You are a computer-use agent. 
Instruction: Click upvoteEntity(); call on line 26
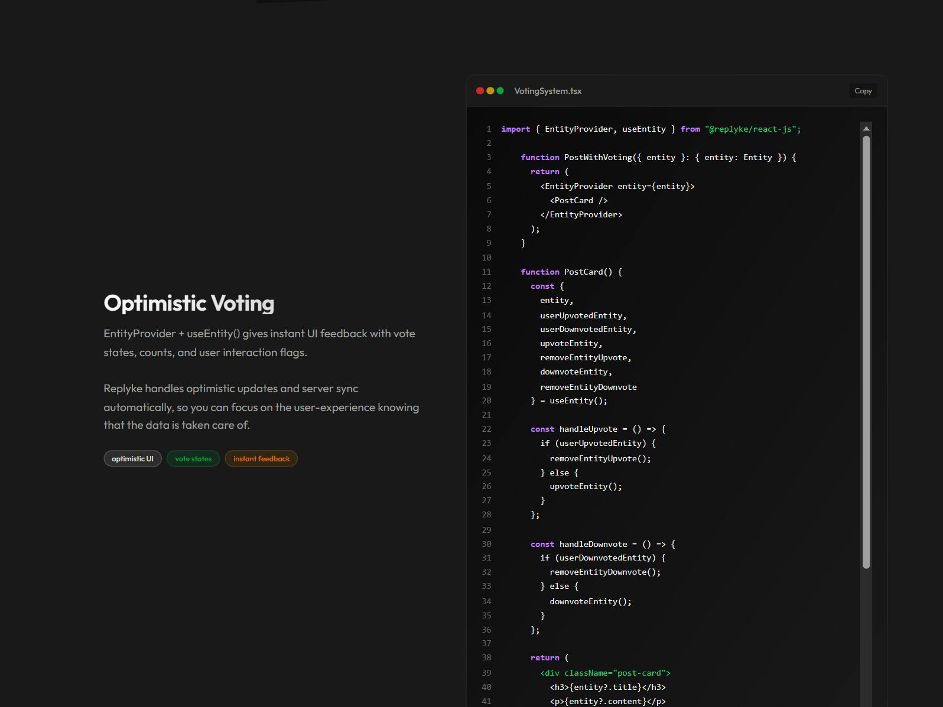point(586,486)
